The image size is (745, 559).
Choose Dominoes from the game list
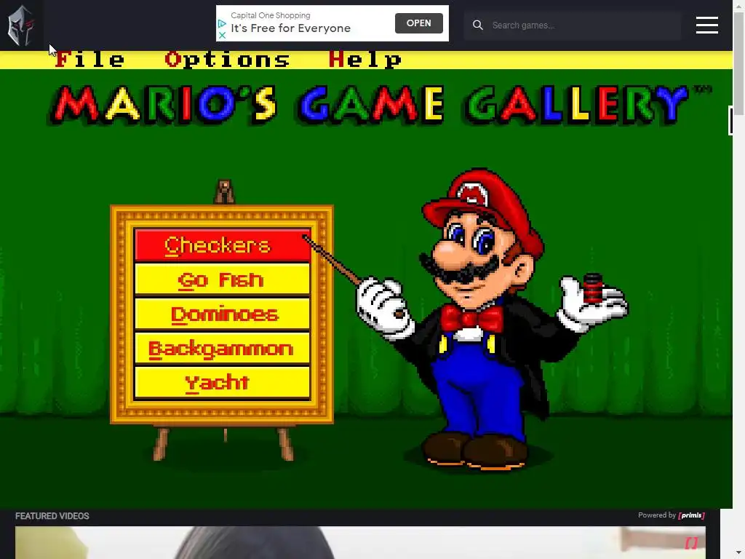[x=223, y=314]
